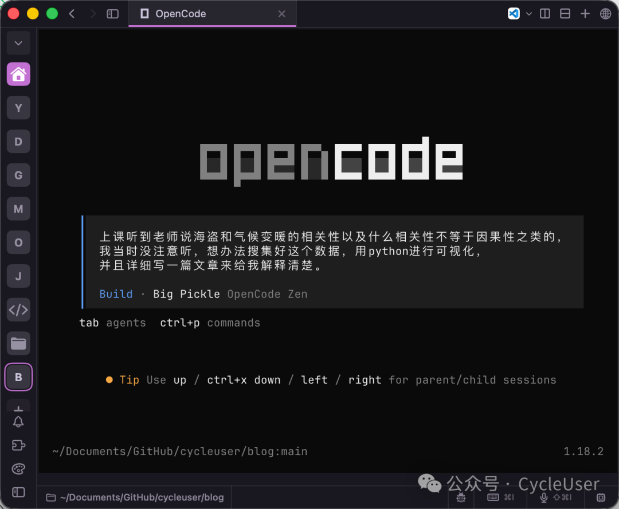Toggle the sidebar panel in title bar
619x509 pixels.
coord(112,14)
